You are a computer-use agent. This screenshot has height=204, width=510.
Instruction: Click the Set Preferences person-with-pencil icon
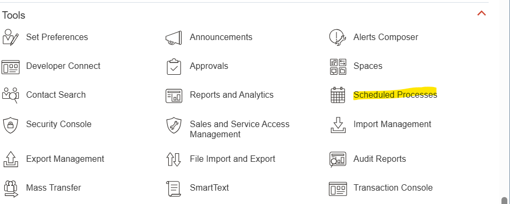pyautogui.click(x=10, y=37)
